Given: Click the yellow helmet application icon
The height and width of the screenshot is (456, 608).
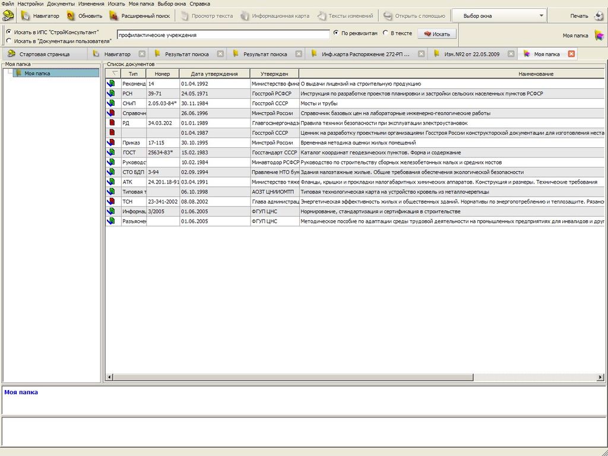Looking at the screenshot, I should coord(8,16).
